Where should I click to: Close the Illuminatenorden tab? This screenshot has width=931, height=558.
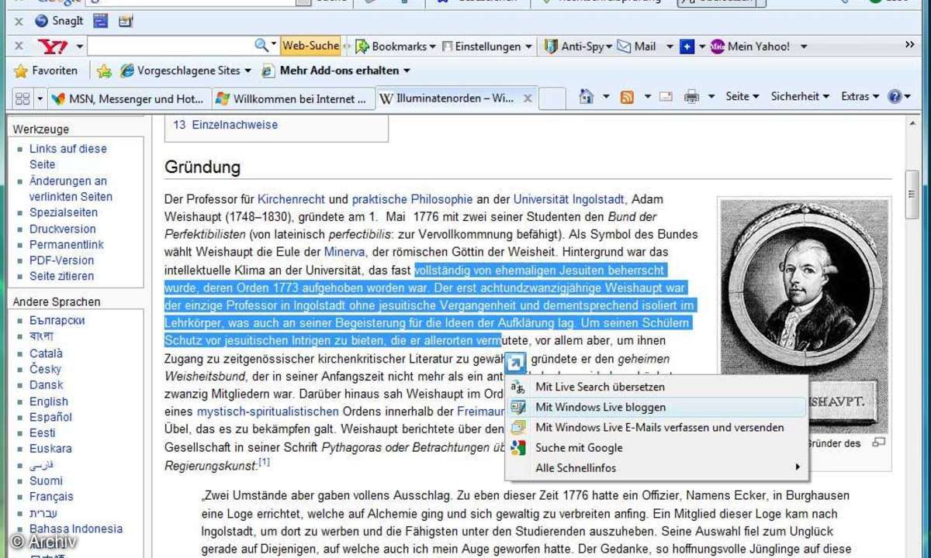pos(528,98)
